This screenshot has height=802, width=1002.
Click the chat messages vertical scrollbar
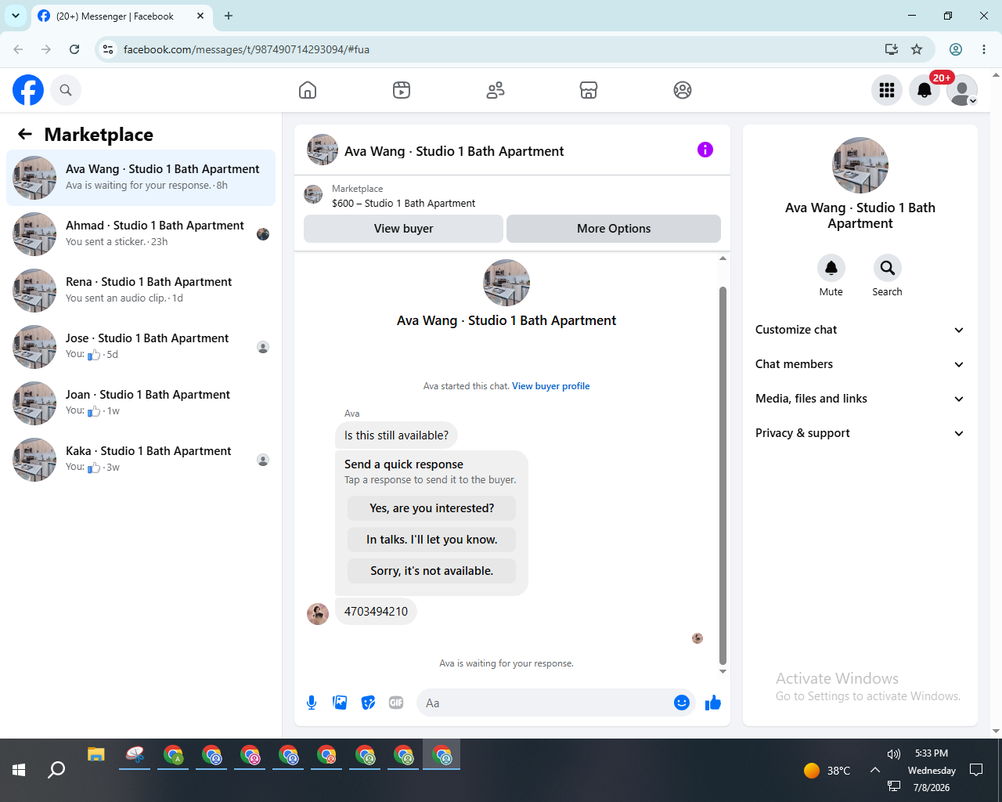723,475
